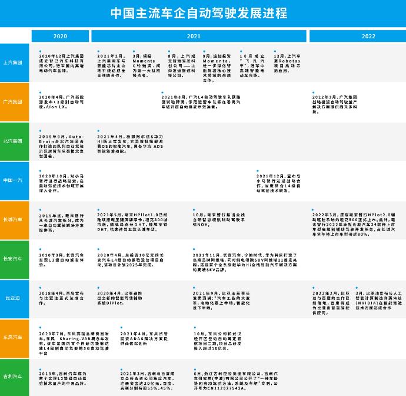Click 中国一汽 entry starting 2020年10月
The width and height of the screenshot is (406, 396).
coord(61,183)
